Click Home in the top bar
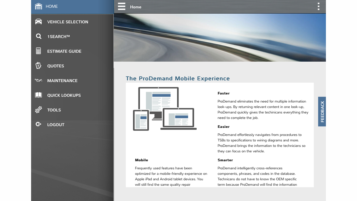The width and height of the screenshot is (357, 201). tap(135, 7)
